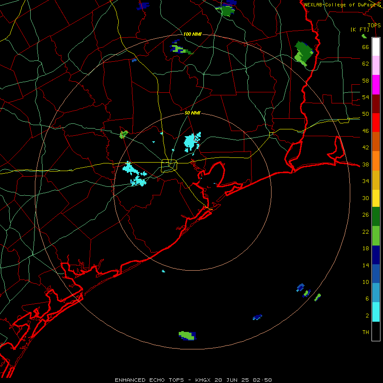Click the legend value 46
Image resolution: width=383 pixels, height=383 pixels.
[x=366, y=131]
